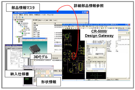Select the 関連部品 folder icon in the tree
The image size is (135, 90).
coord(17,37)
